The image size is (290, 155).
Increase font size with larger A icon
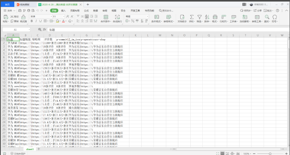[x=67, y=16]
